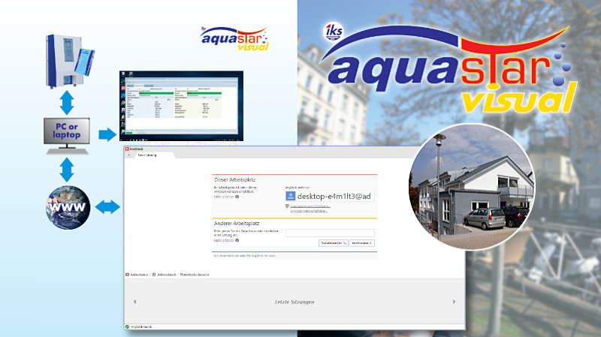Click the Verbinden button
Viewport: 601px width, 337px height.
point(361,243)
